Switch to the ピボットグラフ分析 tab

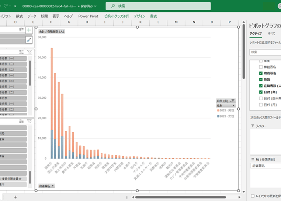[116, 16]
